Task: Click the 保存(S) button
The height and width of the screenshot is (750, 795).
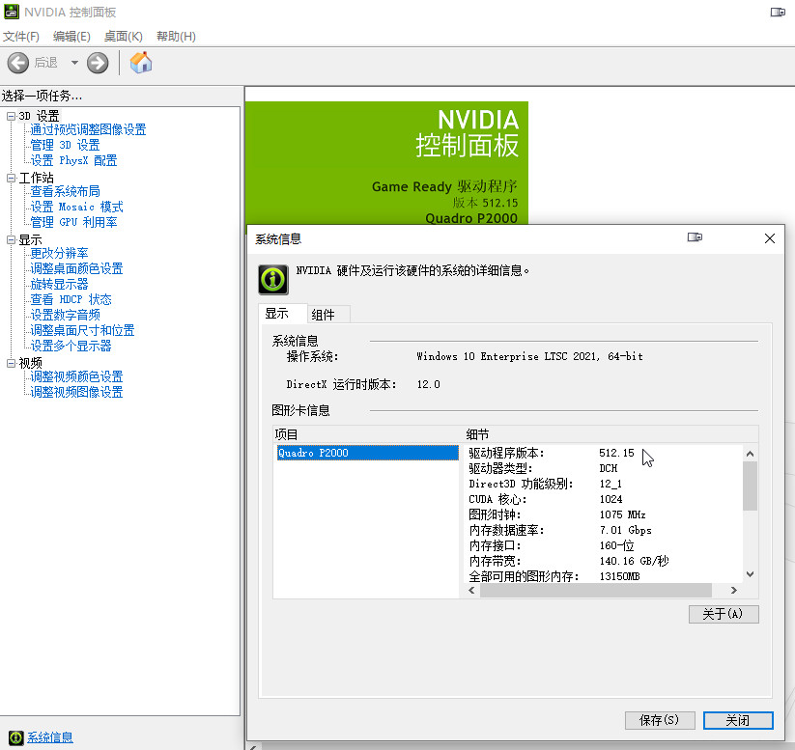Action: [x=660, y=720]
